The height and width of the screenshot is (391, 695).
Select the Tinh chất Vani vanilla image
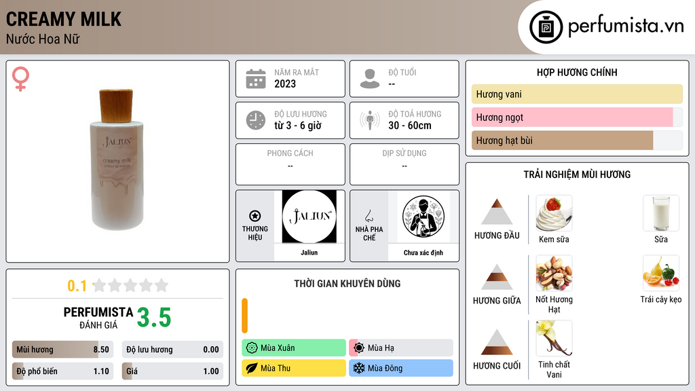554,338
